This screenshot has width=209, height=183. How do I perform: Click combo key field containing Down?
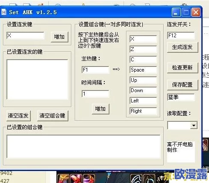coord(143,90)
